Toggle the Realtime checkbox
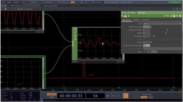 tap(94, 2)
